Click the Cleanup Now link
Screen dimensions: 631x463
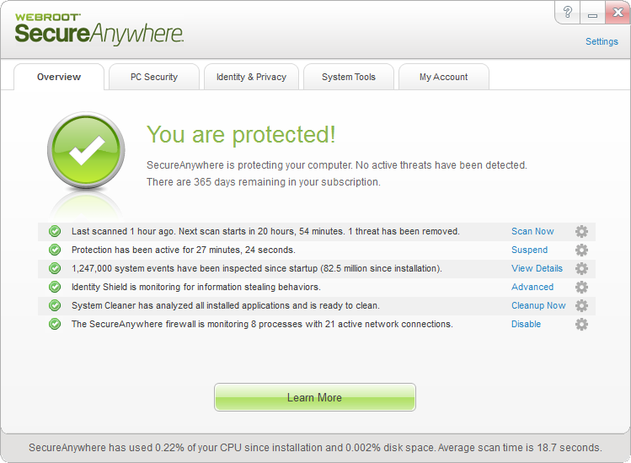point(538,305)
